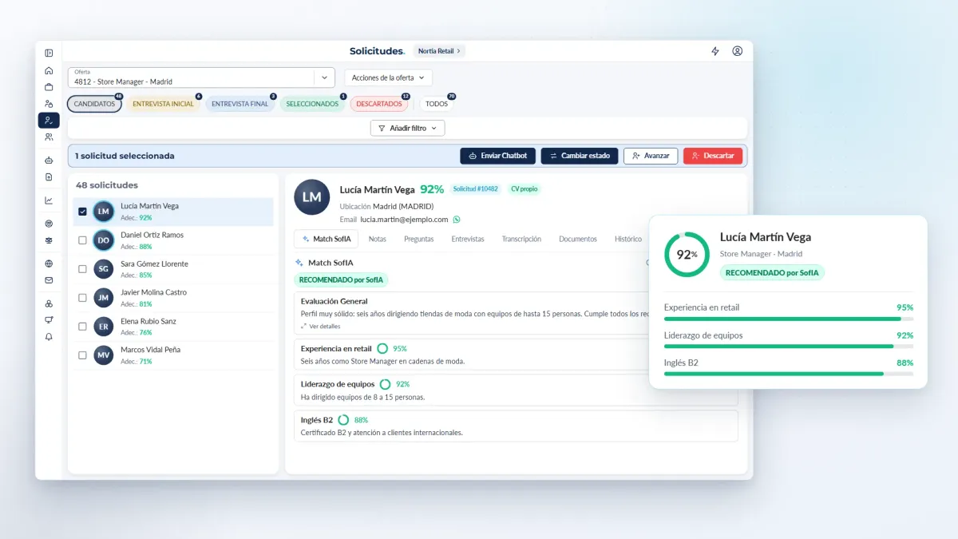Select Sara Gómez Llorente's checkbox
This screenshot has height=539, width=958.
point(83,269)
